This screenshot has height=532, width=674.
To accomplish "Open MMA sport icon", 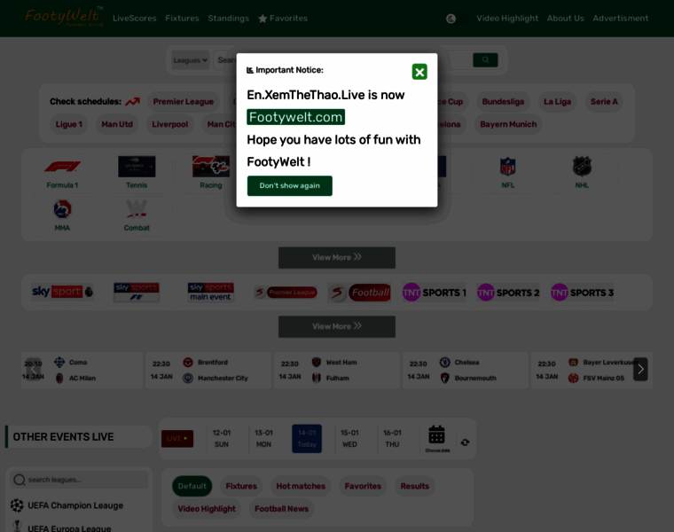I will point(62,215).
